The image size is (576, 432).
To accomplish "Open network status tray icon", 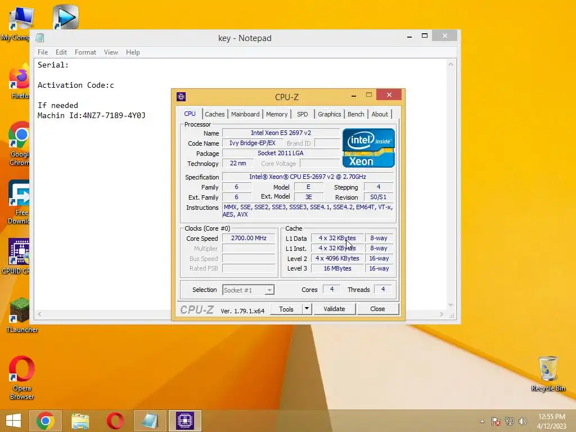I will click(x=510, y=421).
